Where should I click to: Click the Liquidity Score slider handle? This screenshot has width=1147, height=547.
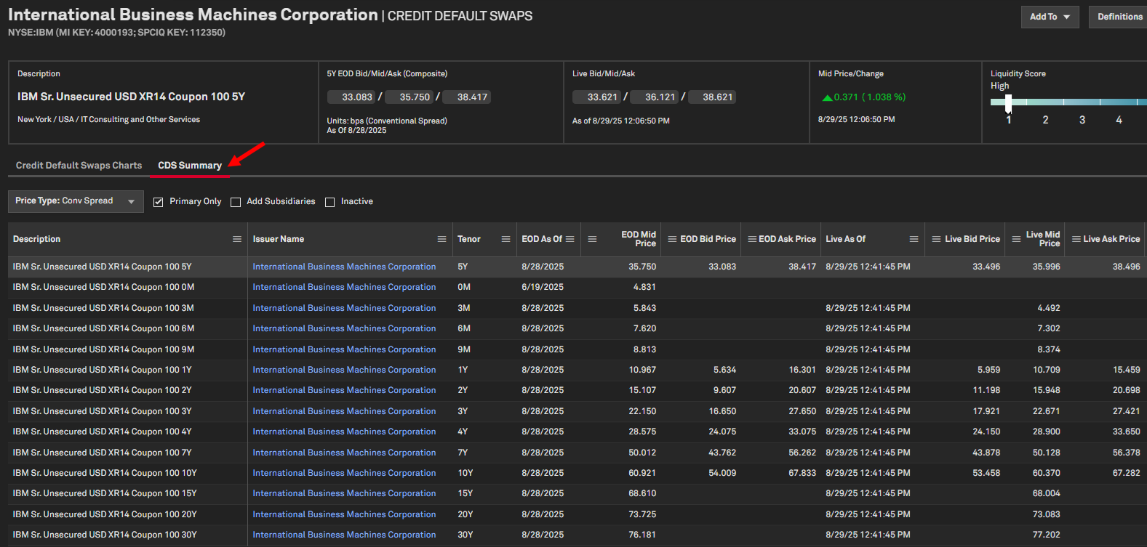point(1008,102)
